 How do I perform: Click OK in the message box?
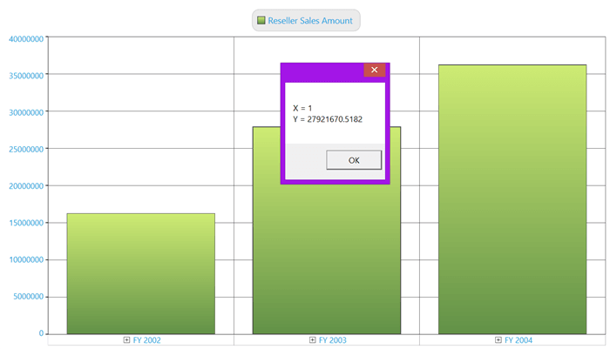(x=354, y=160)
